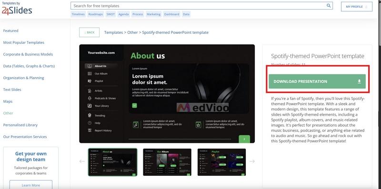Show previous thumbnails with the left arrow
Screen dimensions: 381x189
pyautogui.click(x=82, y=161)
